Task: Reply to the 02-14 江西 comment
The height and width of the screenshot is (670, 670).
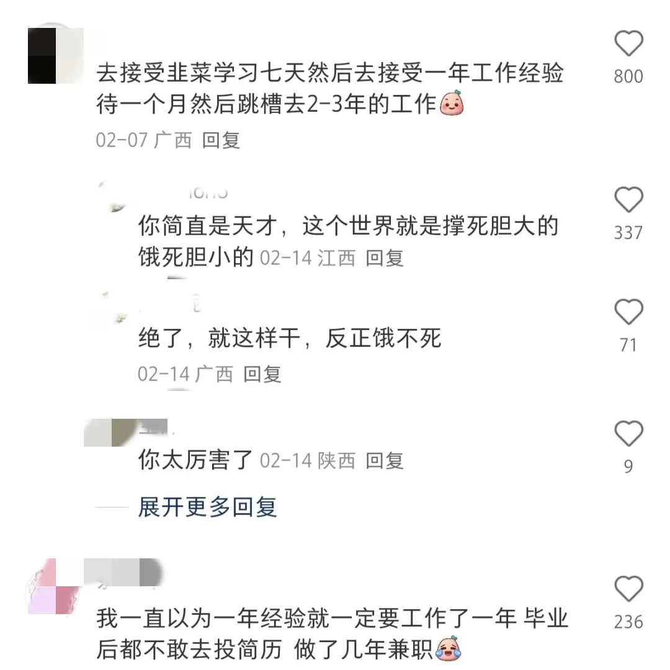Action: [385, 257]
